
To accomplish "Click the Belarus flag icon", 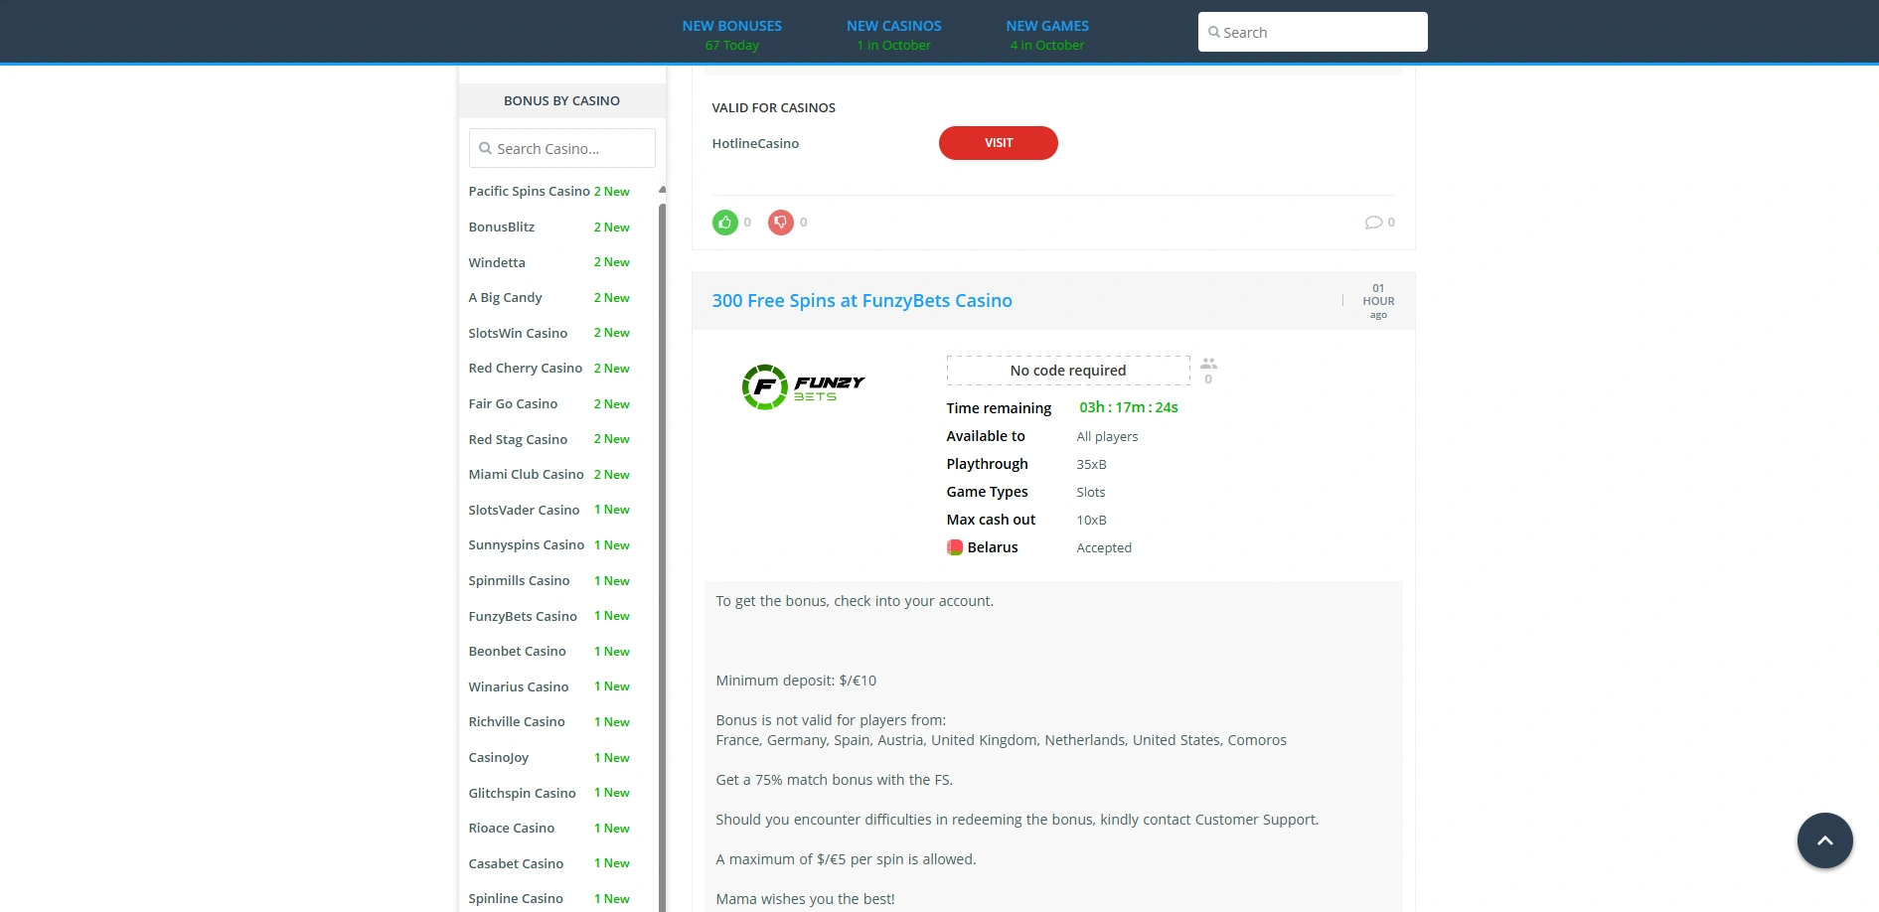I will tap(955, 547).
